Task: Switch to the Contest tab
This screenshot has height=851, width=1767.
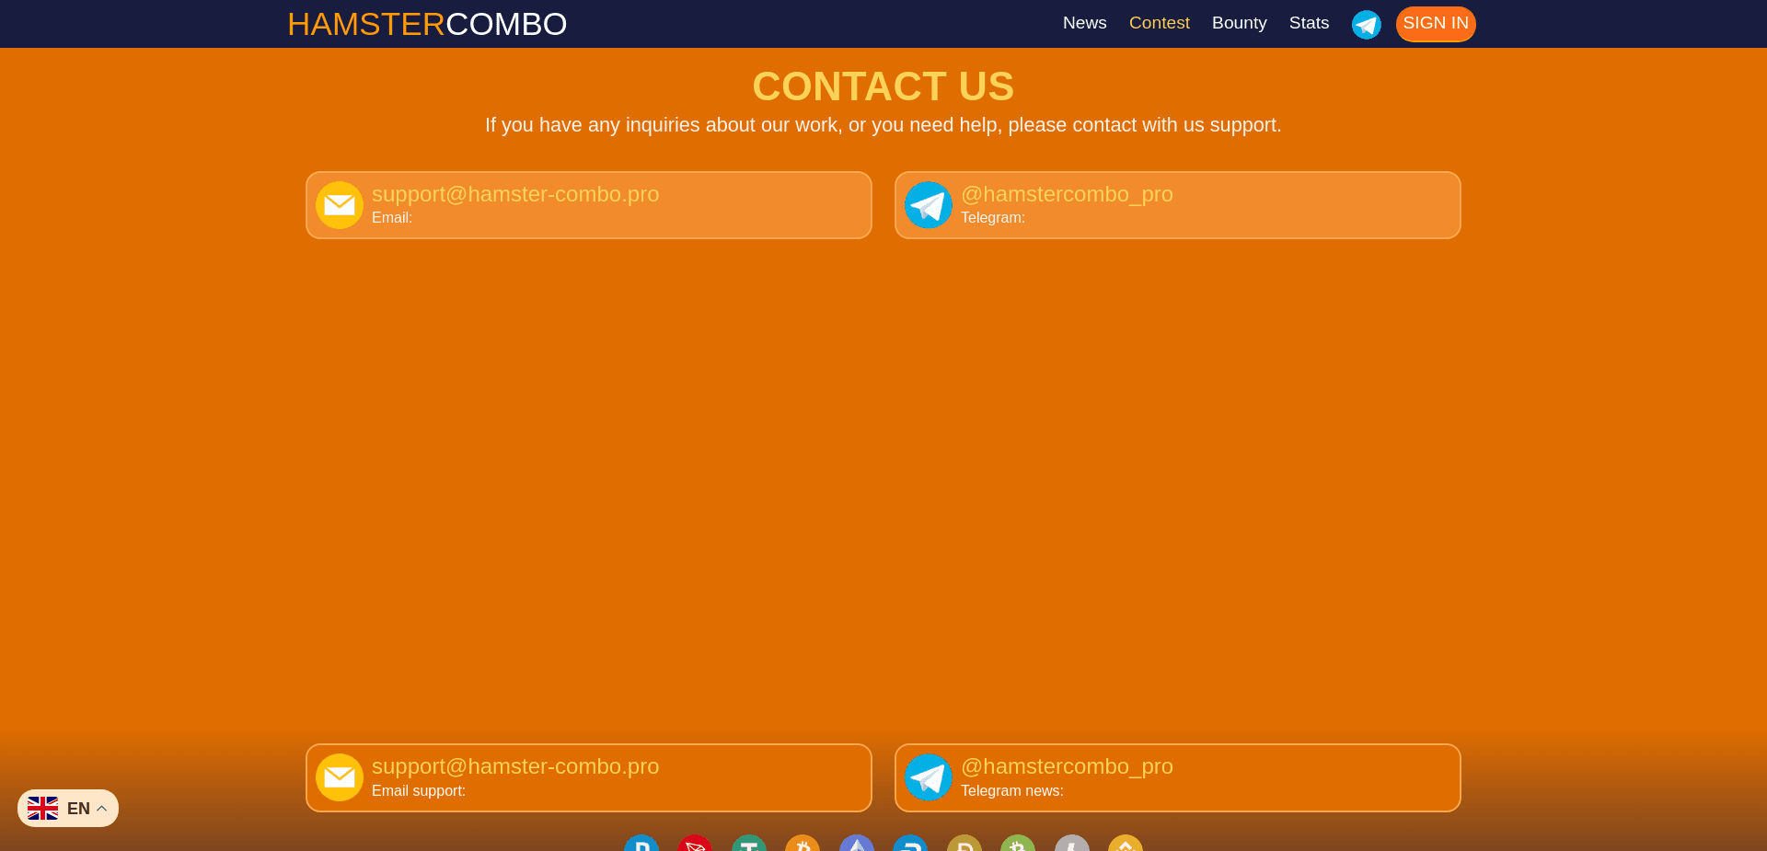Action: 1159,23
